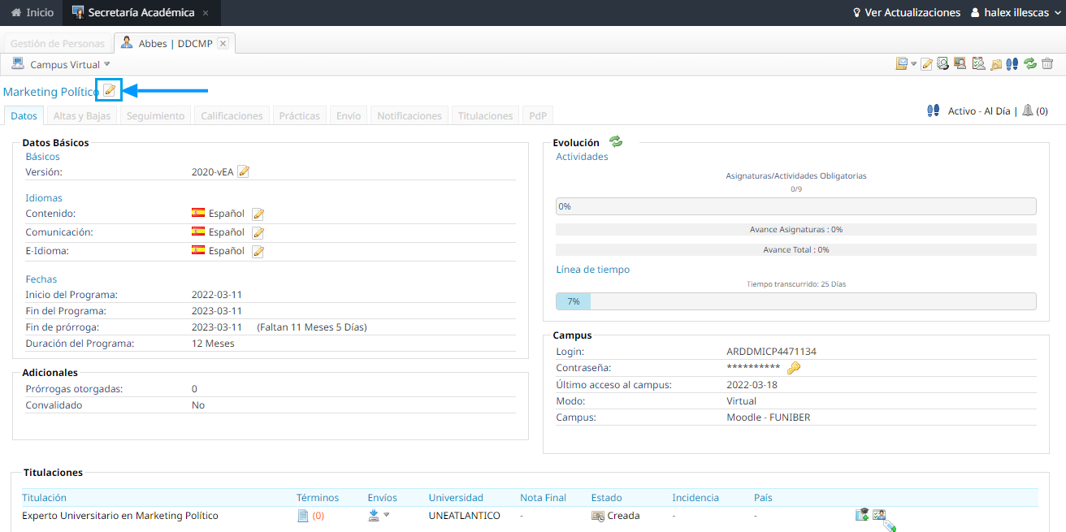Image resolution: width=1066 pixels, height=532 pixels.
Task: Click the pencil icon beside Marketing Político
Action: point(109,90)
